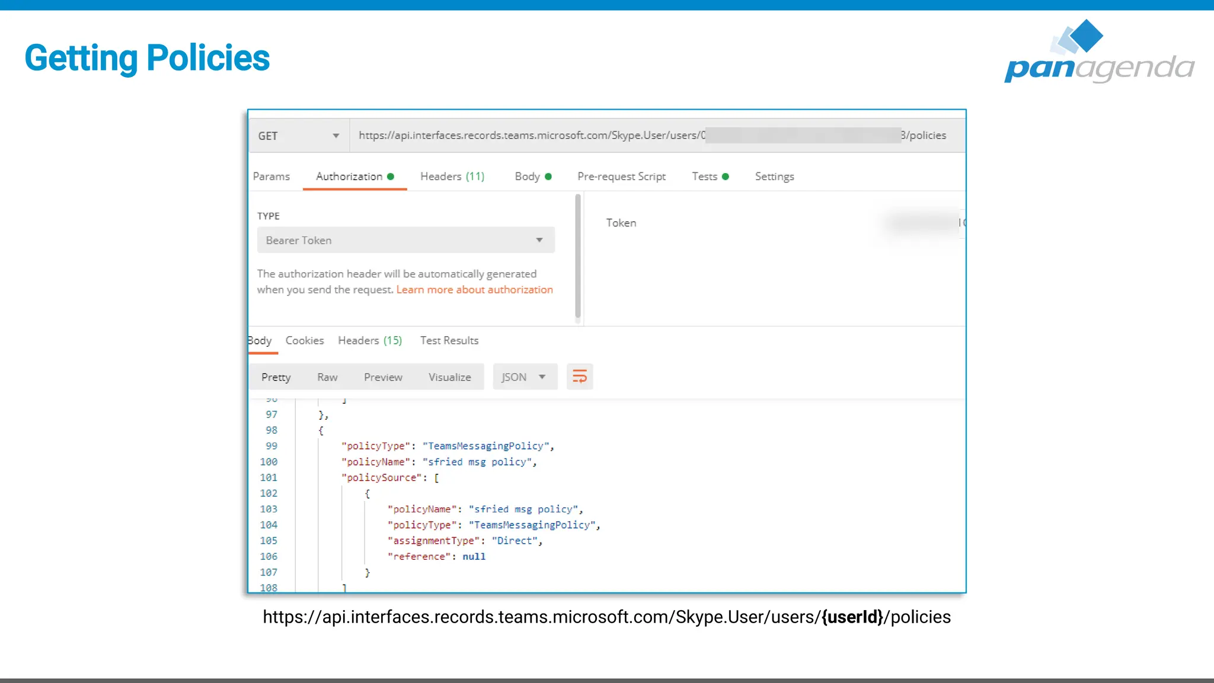This screenshot has height=683, width=1214.
Task: Switch to Visualize response view
Action: [x=450, y=377]
